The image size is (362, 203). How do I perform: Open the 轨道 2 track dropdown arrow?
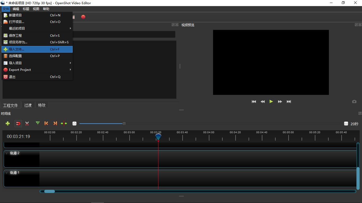click(7, 153)
